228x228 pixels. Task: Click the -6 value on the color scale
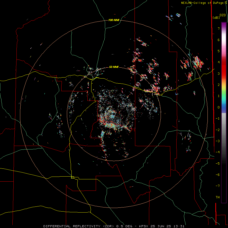pos(218,175)
